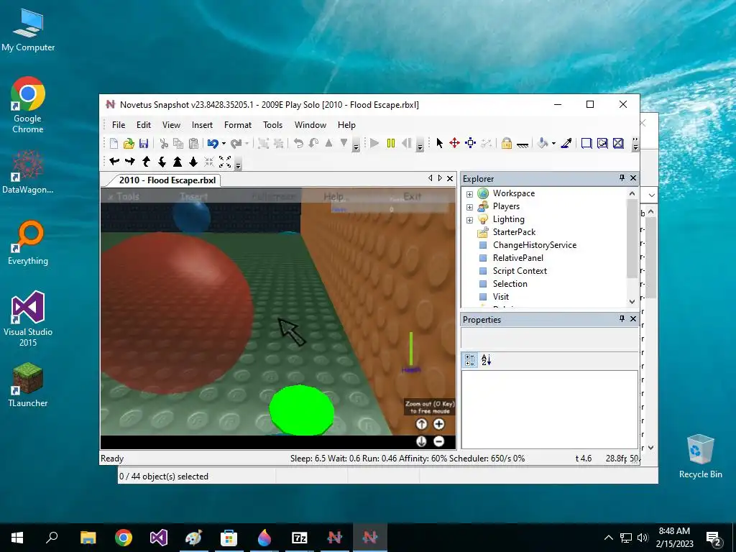
Task: Select the blue Resize handles tool
Action: pyautogui.click(x=470, y=143)
